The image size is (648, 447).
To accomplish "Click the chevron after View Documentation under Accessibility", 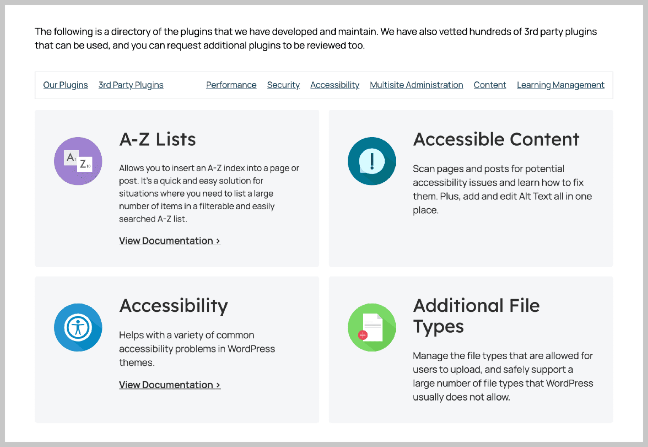I will [x=218, y=385].
